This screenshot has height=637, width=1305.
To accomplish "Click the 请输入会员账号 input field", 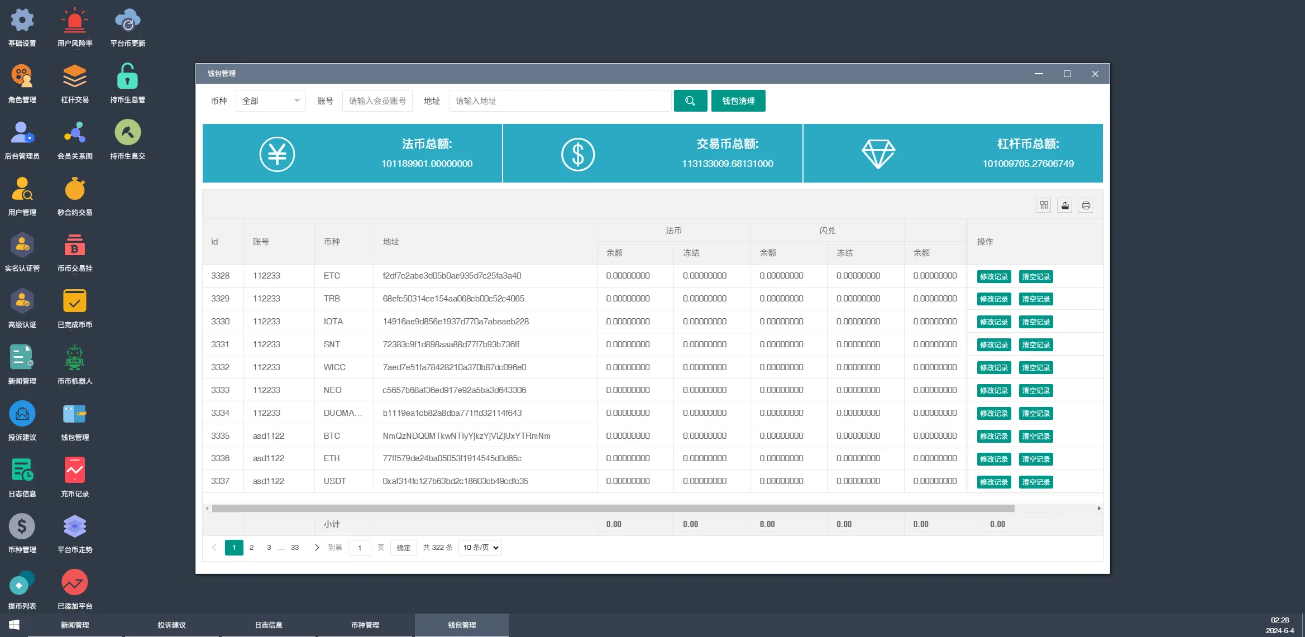I will point(377,101).
